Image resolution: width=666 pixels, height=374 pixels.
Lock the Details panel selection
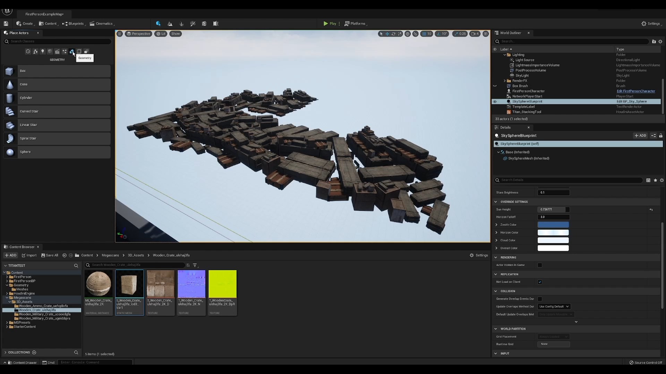tap(661, 135)
